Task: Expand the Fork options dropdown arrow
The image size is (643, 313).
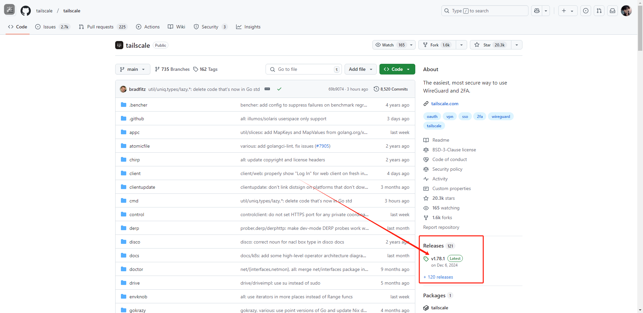Action: (x=461, y=45)
